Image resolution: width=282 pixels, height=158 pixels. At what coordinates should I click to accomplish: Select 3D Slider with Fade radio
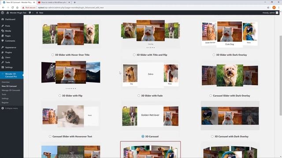click(x=139, y=96)
